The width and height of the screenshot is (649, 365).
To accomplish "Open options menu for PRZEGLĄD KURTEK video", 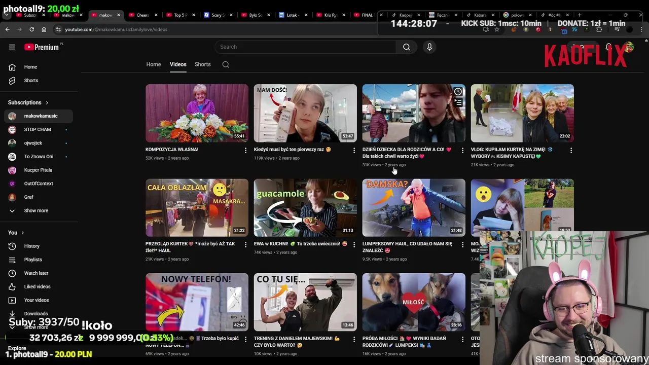I will point(245,245).
